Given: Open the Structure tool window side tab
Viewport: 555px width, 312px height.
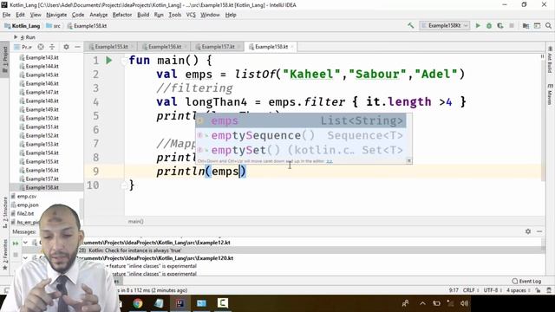Looking at the screenshot, I should tap(4, 211).
